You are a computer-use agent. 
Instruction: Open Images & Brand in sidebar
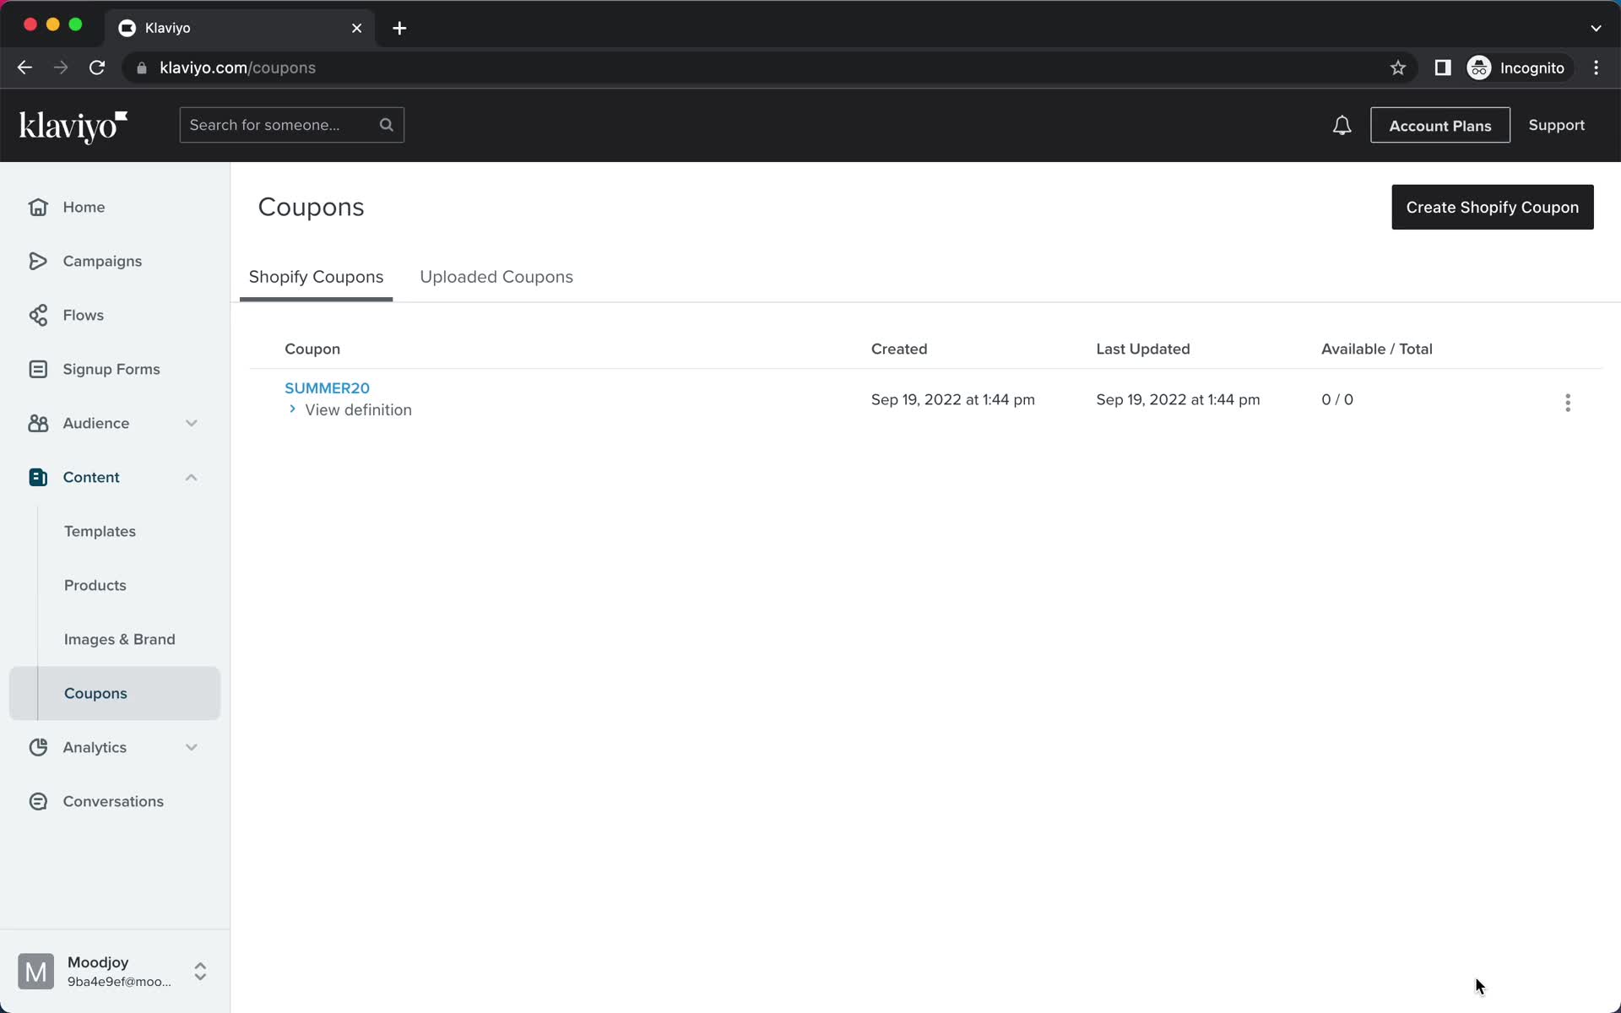click(x=120, y=639)
